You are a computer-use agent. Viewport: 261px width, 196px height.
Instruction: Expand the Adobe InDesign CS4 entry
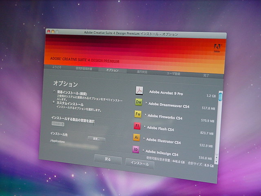point(143,150)
